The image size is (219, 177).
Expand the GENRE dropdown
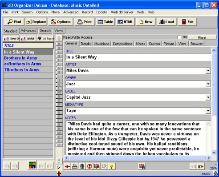[x=208, y=84]
